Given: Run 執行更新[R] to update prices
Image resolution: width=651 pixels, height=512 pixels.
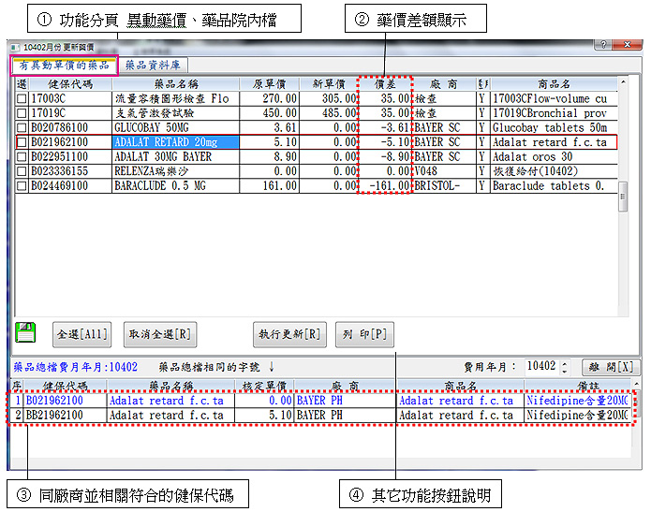Looking at the screenshot, I should point(289,334).
